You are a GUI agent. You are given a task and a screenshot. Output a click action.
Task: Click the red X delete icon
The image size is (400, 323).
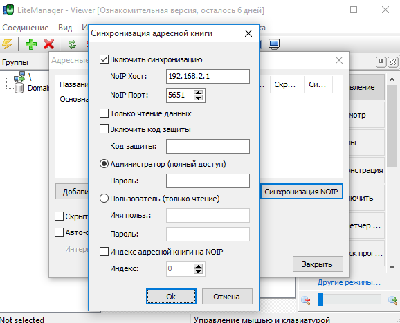pyautogui.click(x=48, y=44)
